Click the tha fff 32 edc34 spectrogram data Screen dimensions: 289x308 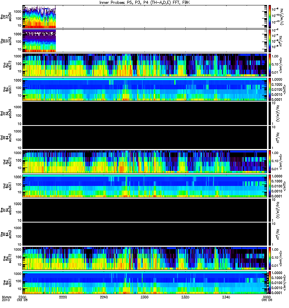click(x=39, y=17)
